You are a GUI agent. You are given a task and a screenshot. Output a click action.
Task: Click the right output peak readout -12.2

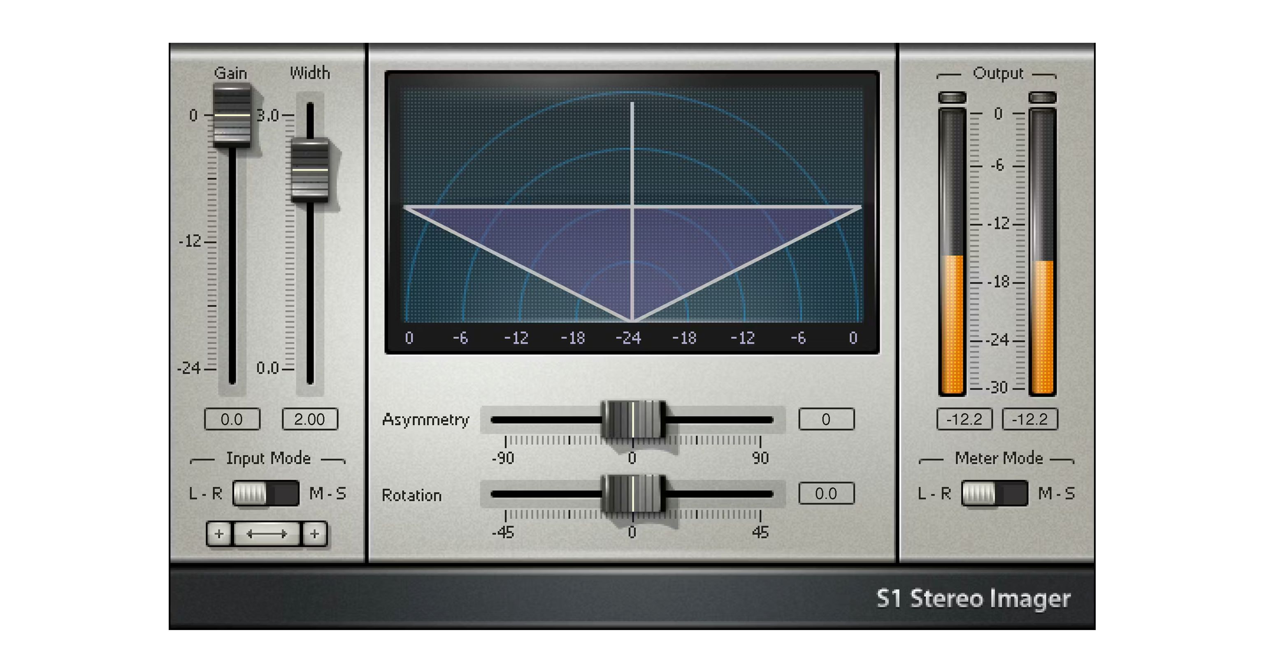pyautogui.click(x=1030, y=419)
